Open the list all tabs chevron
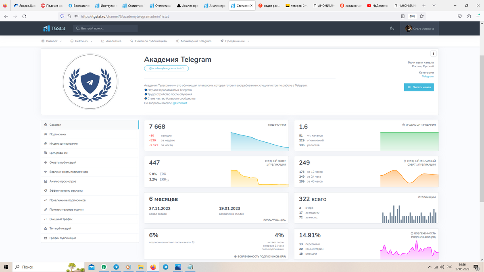 tap(434, 6)
